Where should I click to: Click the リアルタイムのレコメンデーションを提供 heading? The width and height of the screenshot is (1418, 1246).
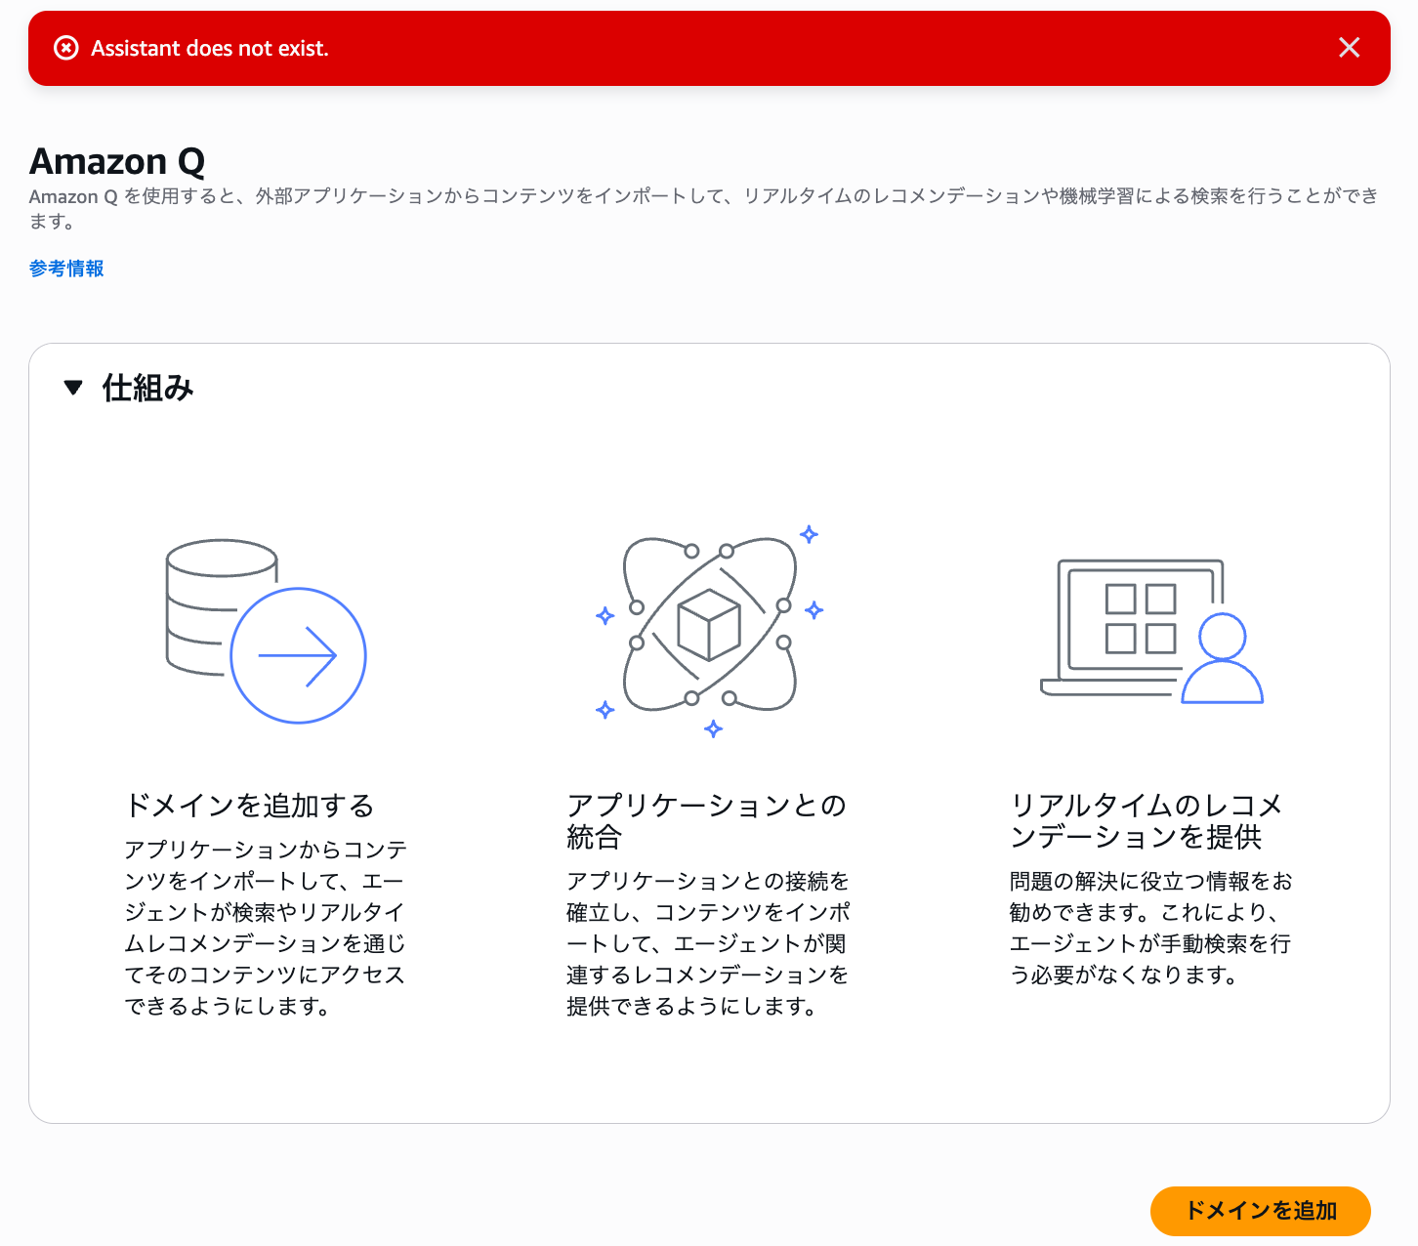pyautogui.click(x=1147, y=821)
